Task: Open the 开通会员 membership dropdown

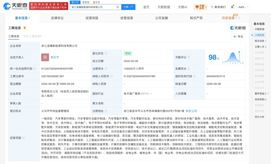Action: [x=200, y=7]
